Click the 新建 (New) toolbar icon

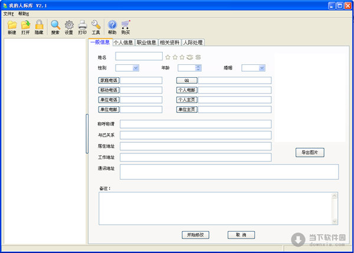(12, 27)
